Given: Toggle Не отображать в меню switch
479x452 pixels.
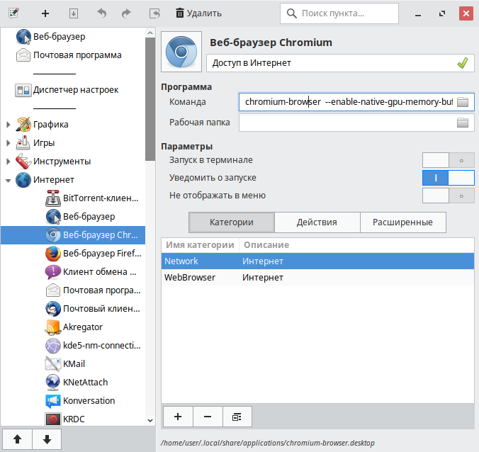Looking at the screenshot, I should 448,196.
